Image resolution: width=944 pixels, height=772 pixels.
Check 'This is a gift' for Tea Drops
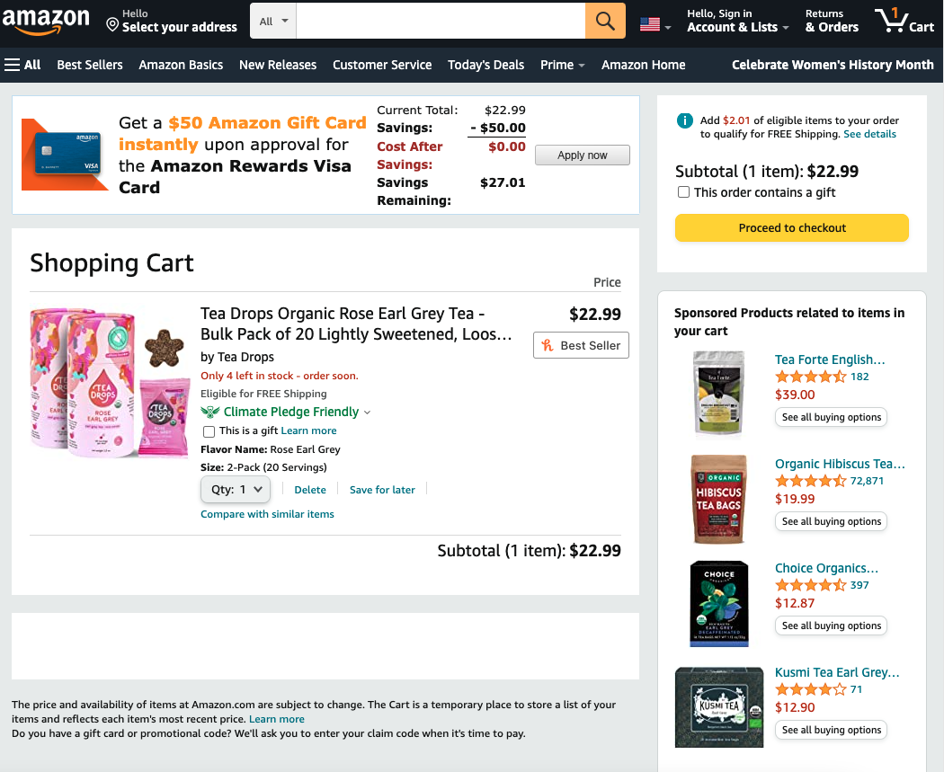pyautogui.click(x=209, y=431)
